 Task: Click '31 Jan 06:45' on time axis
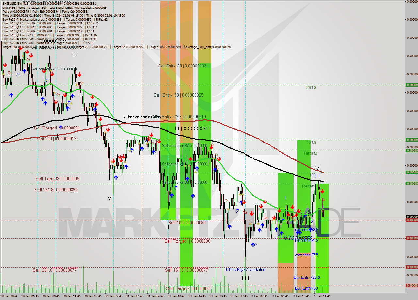(155, 296)
